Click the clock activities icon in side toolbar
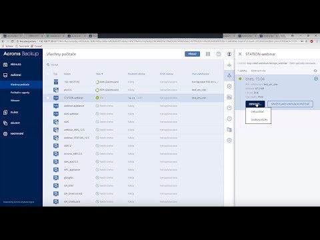Screen dimensions: 320x240 229,108
